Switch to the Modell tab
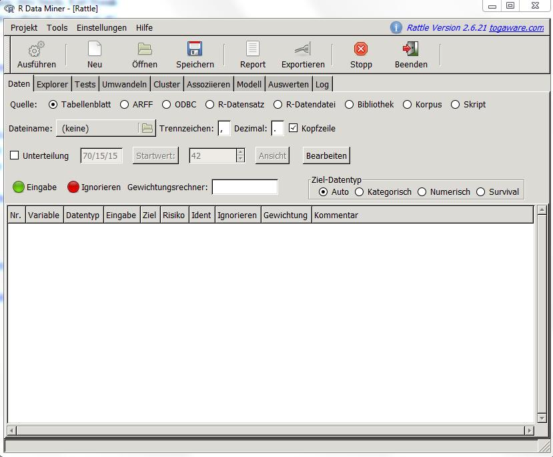Image resolution: width=553 pixels, height=457 pixels. click(x=249, y=84)
